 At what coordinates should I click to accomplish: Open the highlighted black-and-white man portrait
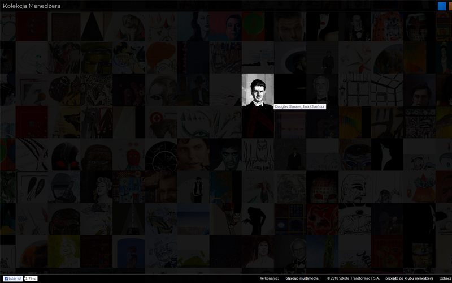pos(258,89)
